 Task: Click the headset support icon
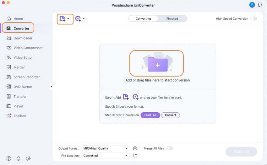260,5
